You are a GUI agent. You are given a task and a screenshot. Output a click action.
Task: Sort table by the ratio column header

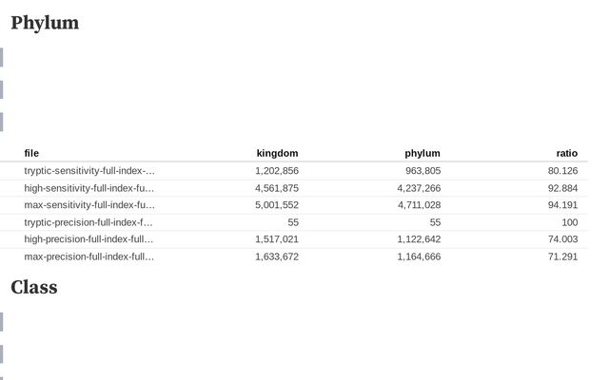click(566, 153)
